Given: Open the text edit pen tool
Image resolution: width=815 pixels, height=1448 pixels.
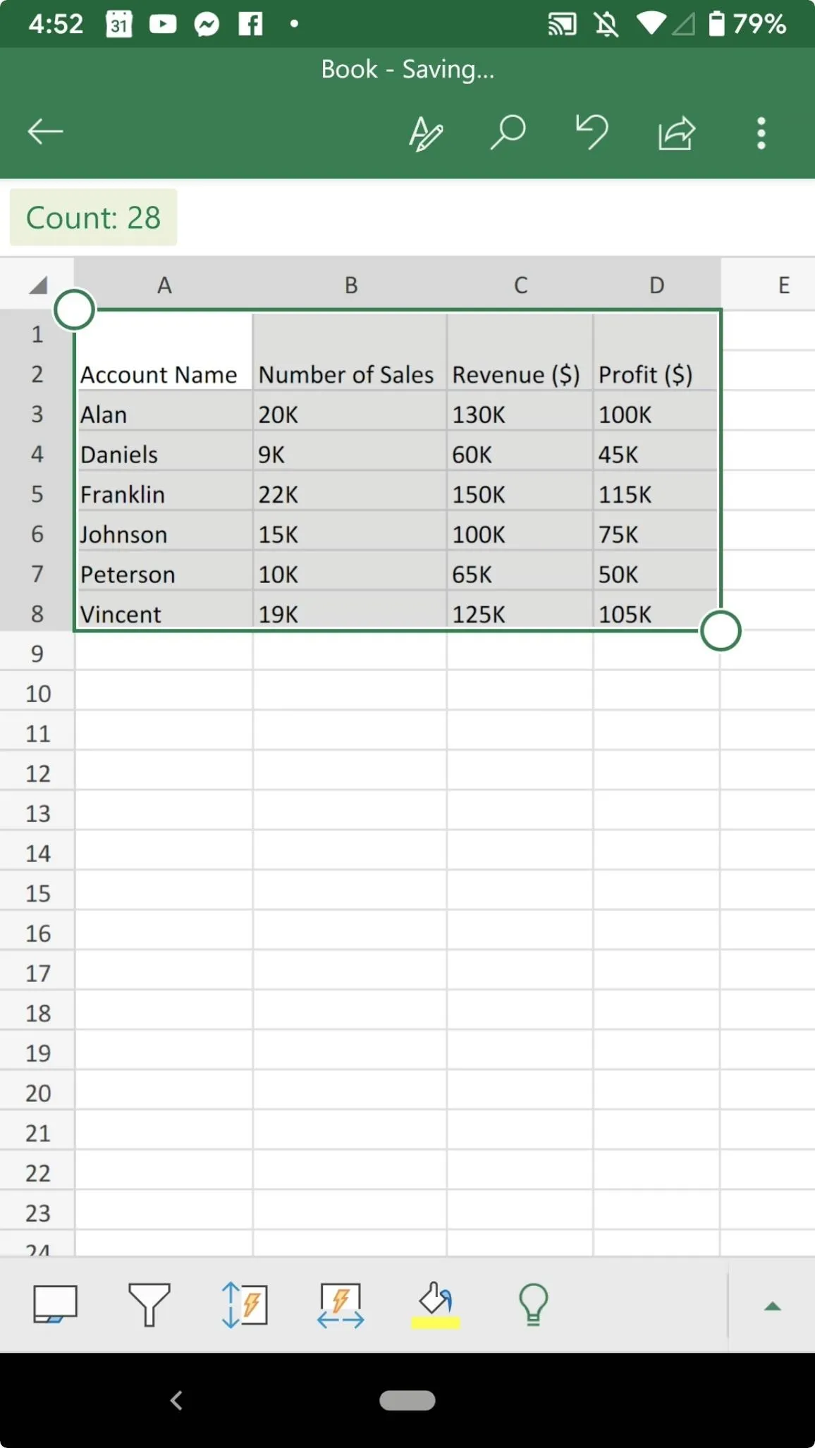Looking at the screenshot, I should 426,133.
